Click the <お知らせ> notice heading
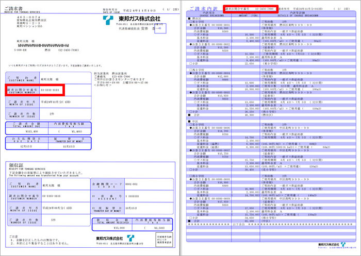 tap(103, 85)
